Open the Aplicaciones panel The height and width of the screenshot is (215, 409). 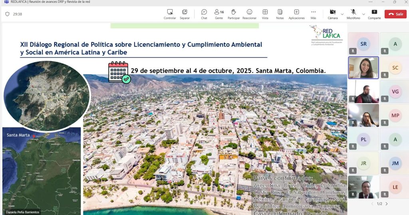pos(296,14)
